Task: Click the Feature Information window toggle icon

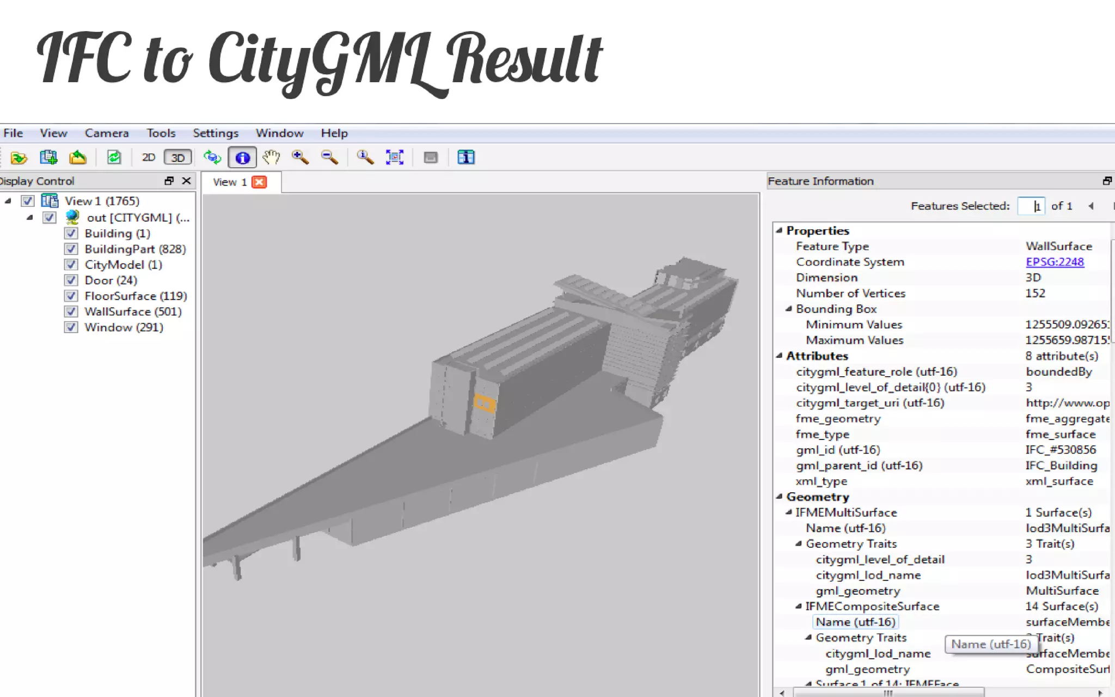Action: point(466,158)
